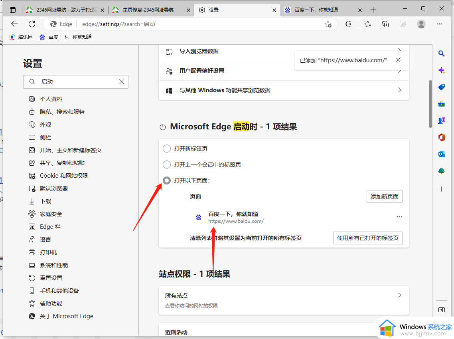Reload the settings page
454x339 pixels.
click(x=32, y=24)
